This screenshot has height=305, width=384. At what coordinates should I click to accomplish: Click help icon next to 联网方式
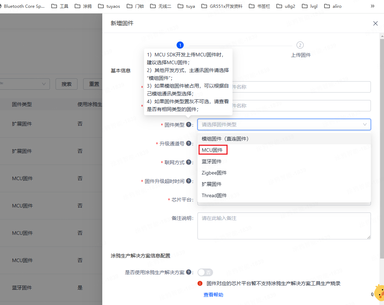[x=189, y=162]
